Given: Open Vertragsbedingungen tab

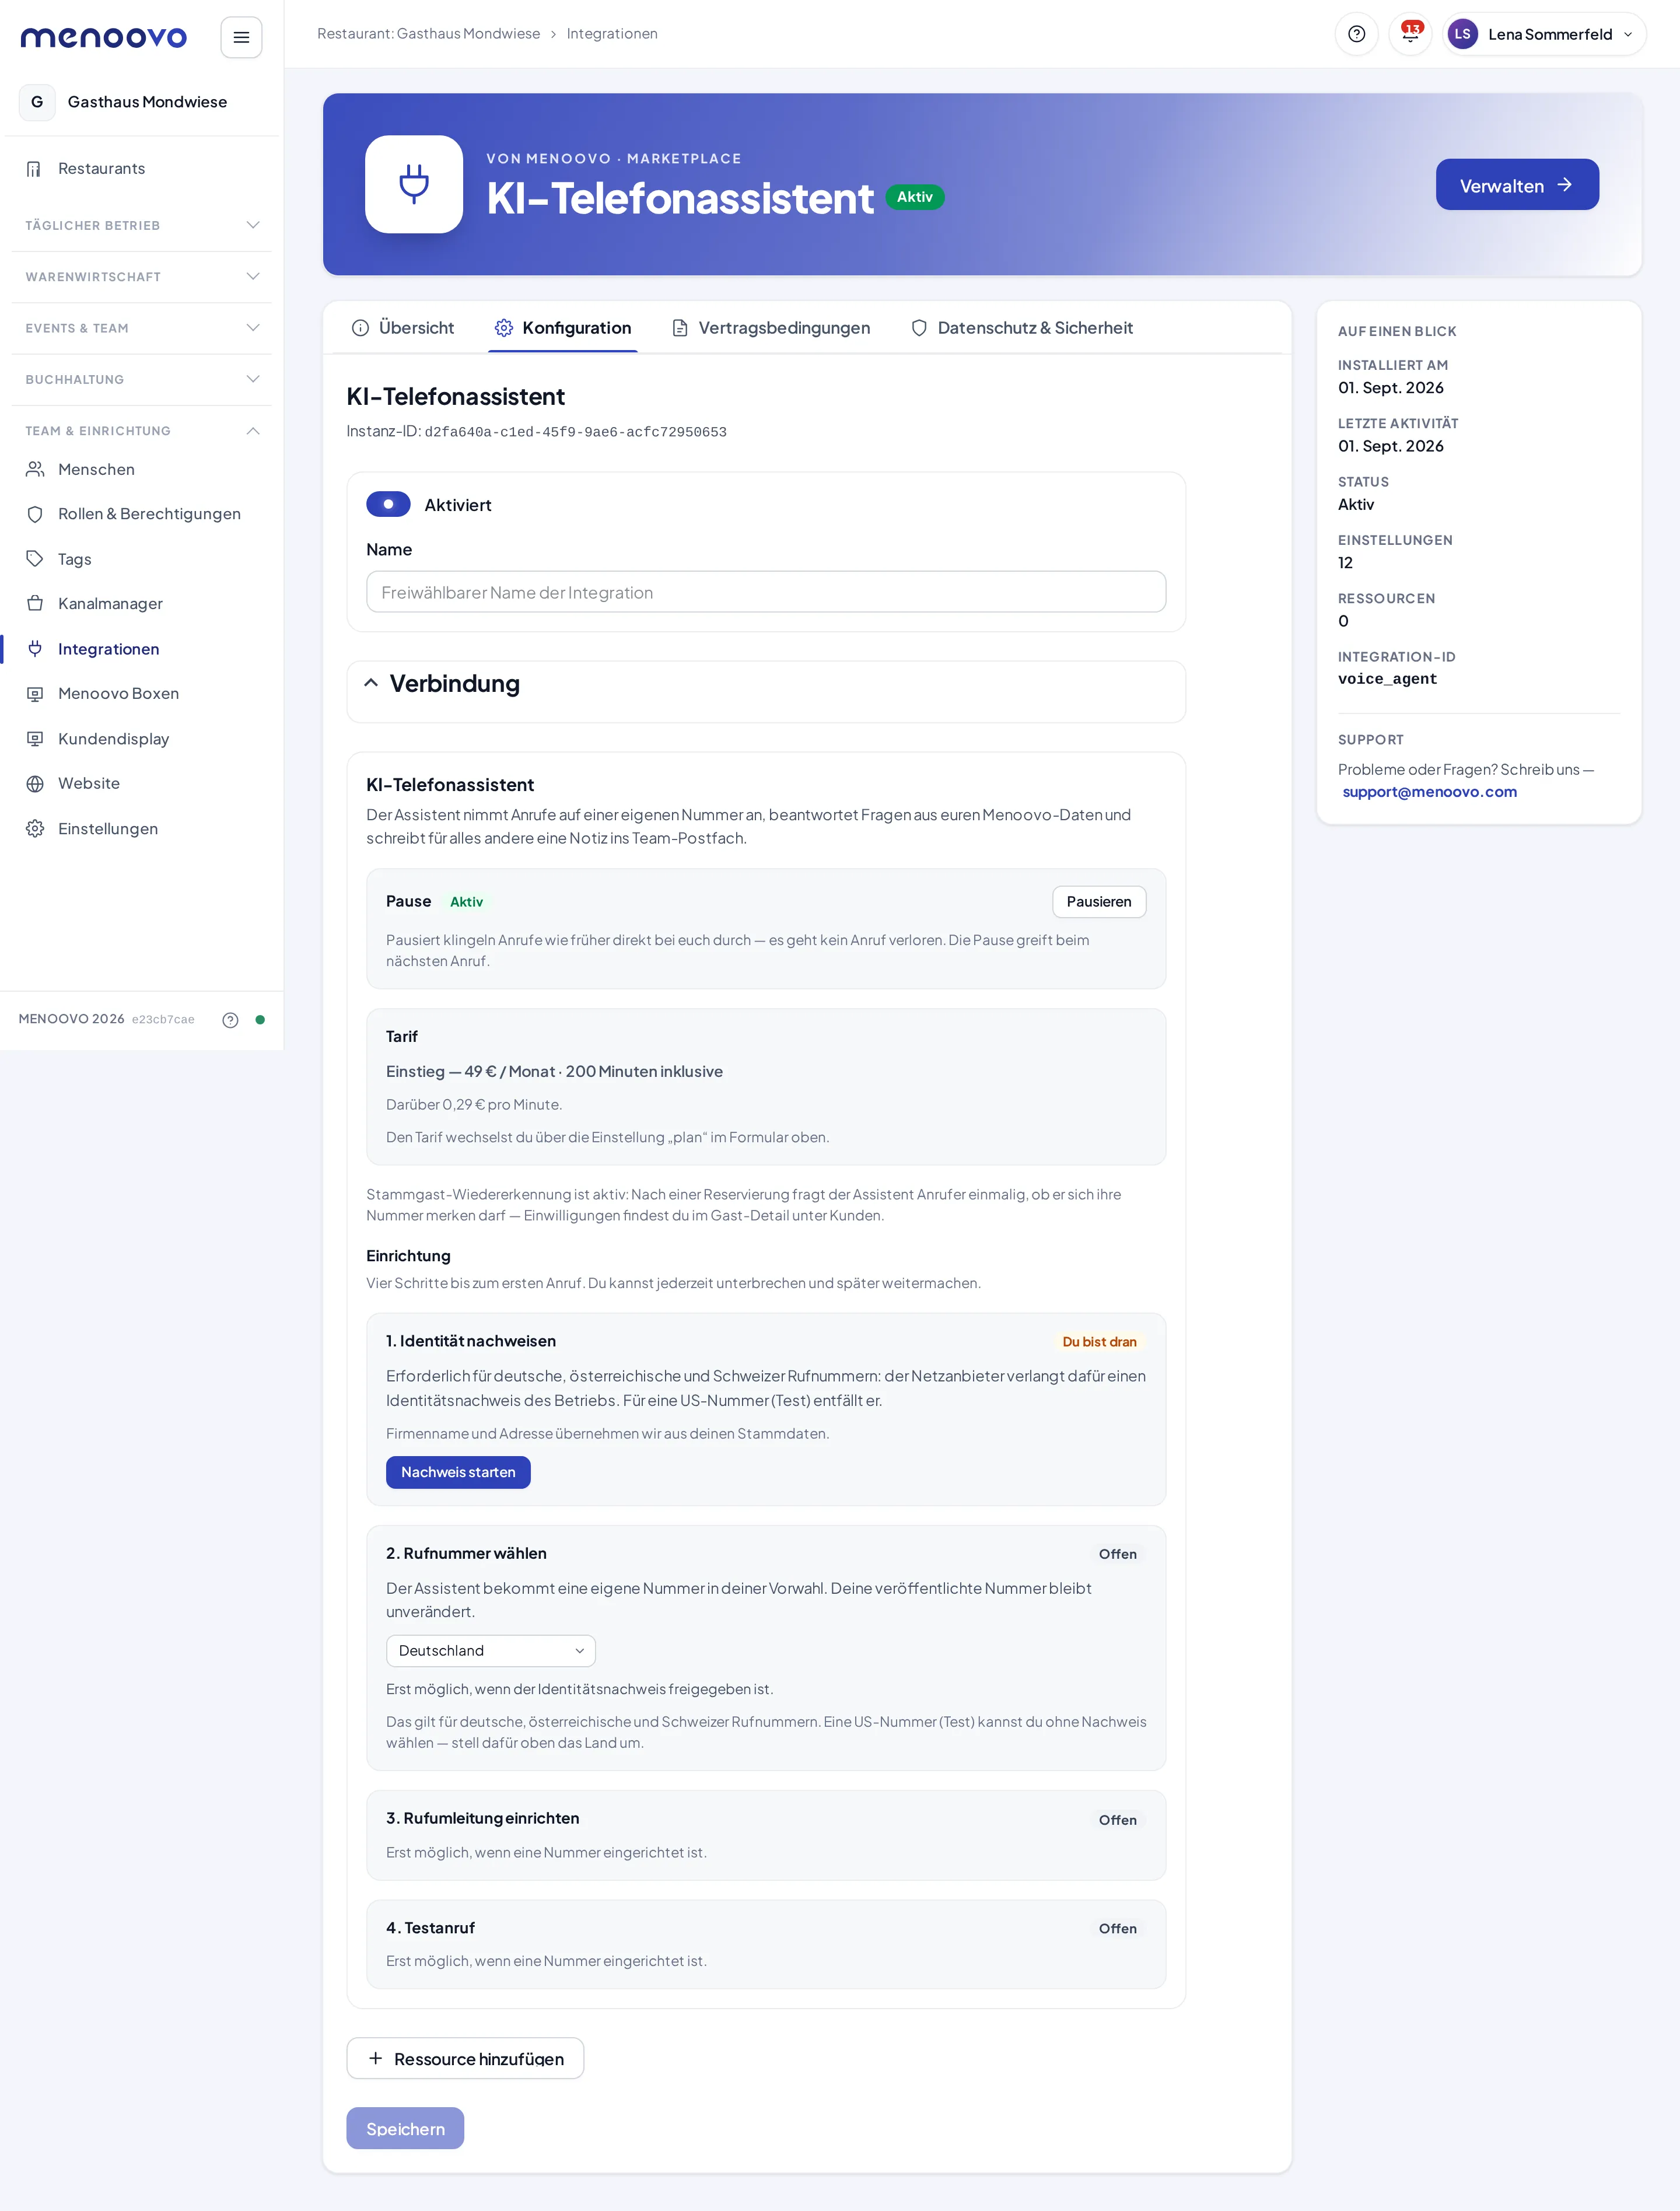Looking at the screenshot, I should point(771,328).
